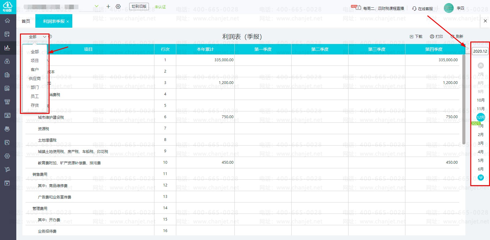Open the video play icon in the sidebar
Image resolution: width=490 pixels, height=240 pixels.
tap(7, 183)
